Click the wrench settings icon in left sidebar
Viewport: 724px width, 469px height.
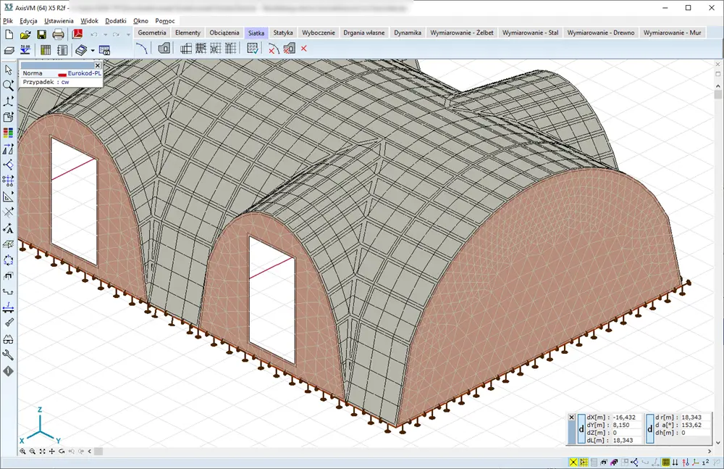click(x=9, y=354)
